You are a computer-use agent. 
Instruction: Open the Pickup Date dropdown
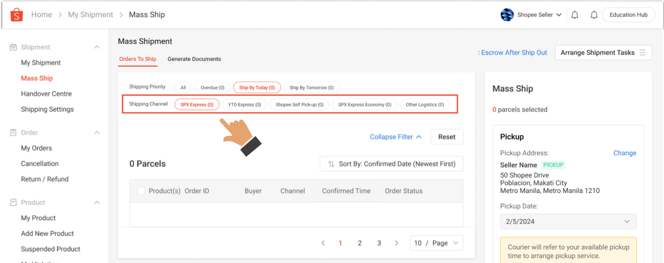tap(568, 222)
